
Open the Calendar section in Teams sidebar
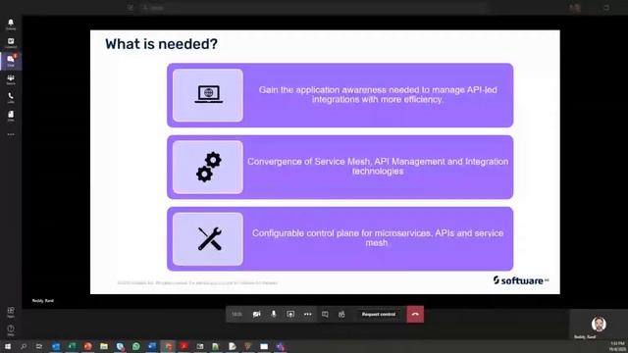click(11, 42)
